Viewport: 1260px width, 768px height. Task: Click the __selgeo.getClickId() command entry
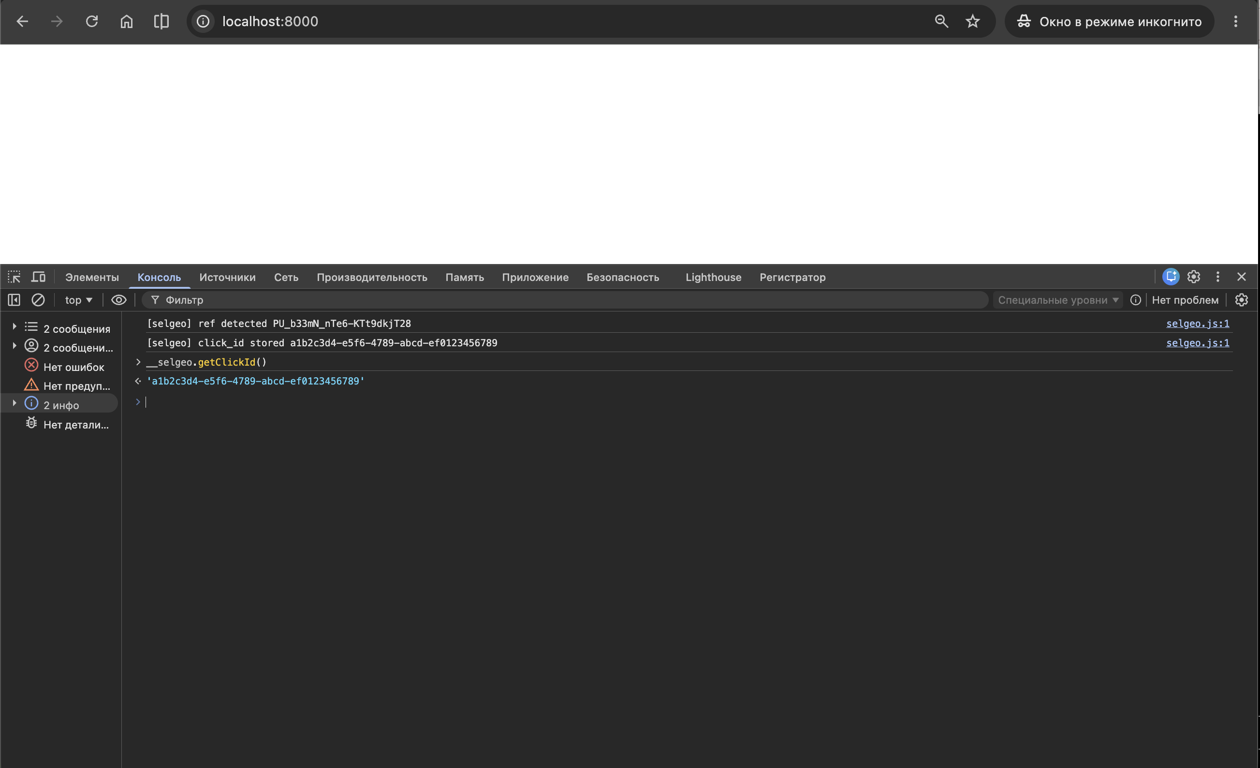click(x=206, y=362)
